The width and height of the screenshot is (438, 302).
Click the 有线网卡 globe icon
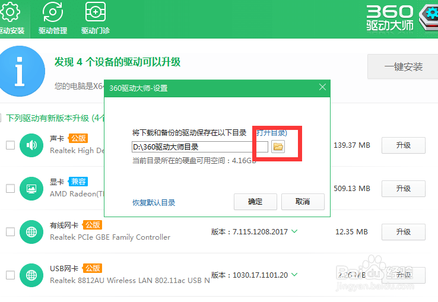tap(31, 232)
